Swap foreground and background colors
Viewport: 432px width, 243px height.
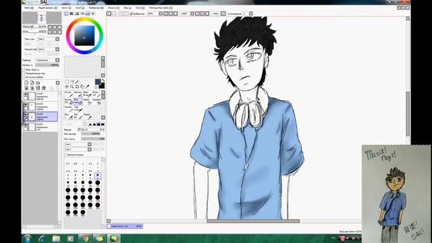coord(103,80)
